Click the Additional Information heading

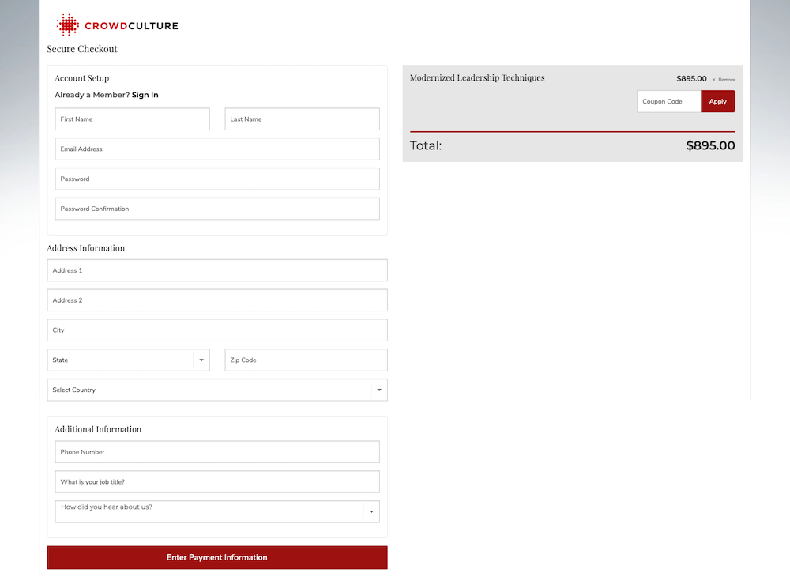click(x=98, y=429)
